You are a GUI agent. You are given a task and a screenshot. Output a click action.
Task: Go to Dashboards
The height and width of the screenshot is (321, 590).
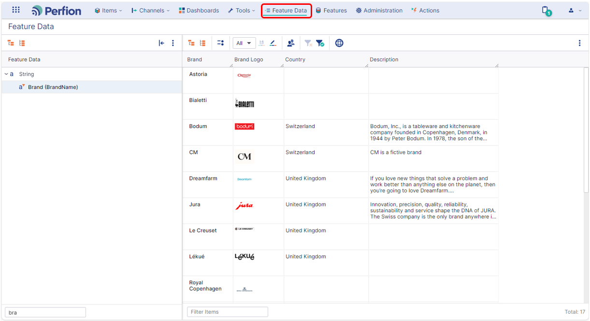199,11
